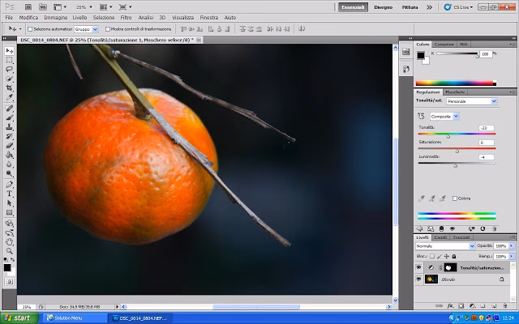Open the Riemp. fill slider arrow
Image resolution: width=519 pixels, height=324 pixels.
(512, 256)
